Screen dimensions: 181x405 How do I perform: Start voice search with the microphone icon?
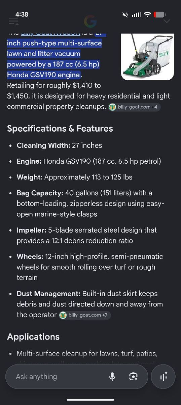112,377
